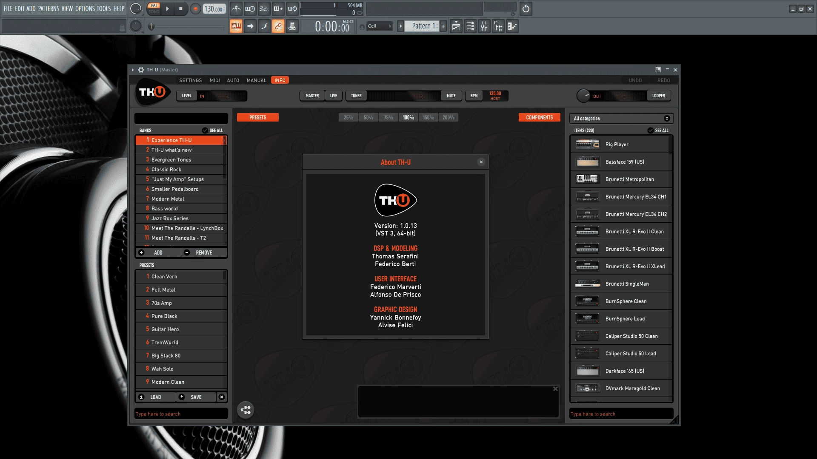Click the red Record button
This screenshot has height=459, width=817.
(195, 8)
